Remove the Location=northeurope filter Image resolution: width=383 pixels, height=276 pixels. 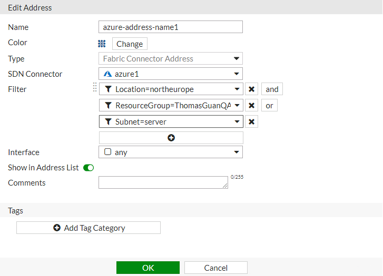(252, 89)
